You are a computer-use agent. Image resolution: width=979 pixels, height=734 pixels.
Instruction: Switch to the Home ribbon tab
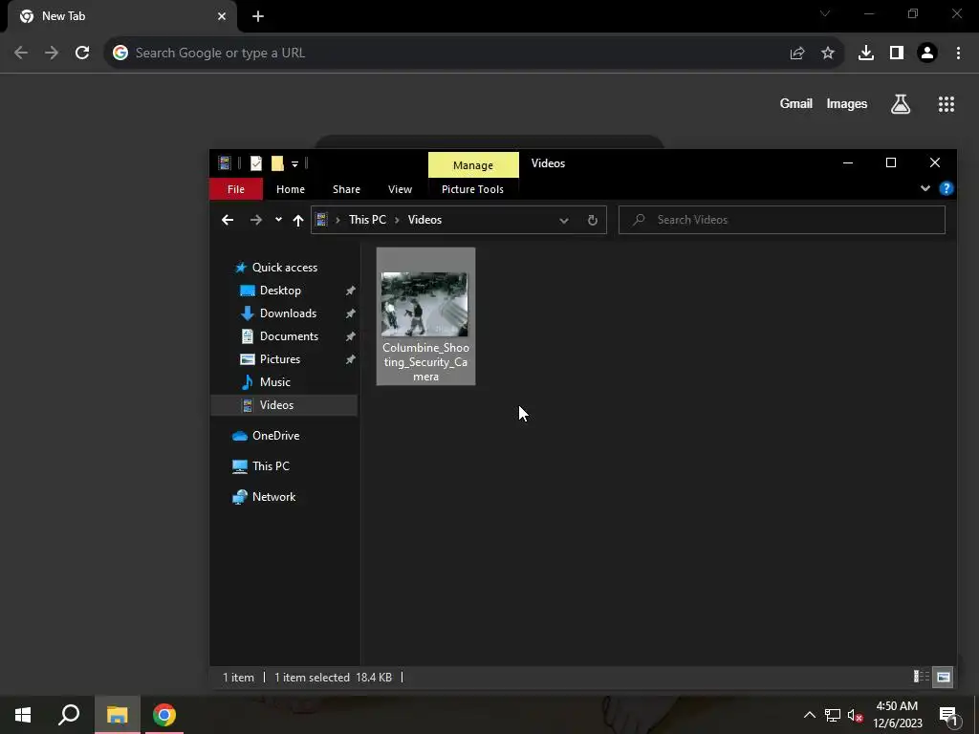[291, 189]
